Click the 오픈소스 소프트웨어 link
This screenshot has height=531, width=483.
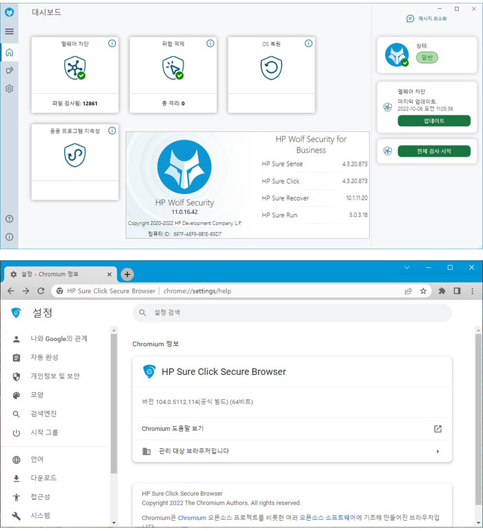pyautogui.click(x=328, y=518)
